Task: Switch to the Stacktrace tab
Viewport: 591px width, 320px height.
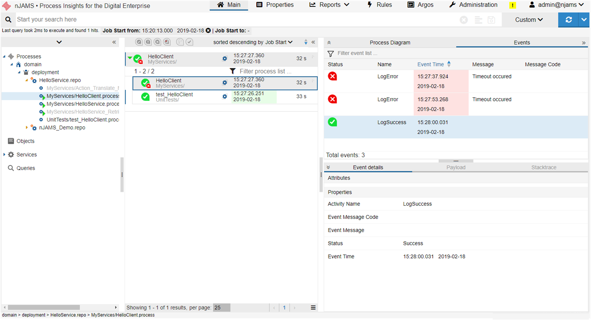Action: click(544, 167)
